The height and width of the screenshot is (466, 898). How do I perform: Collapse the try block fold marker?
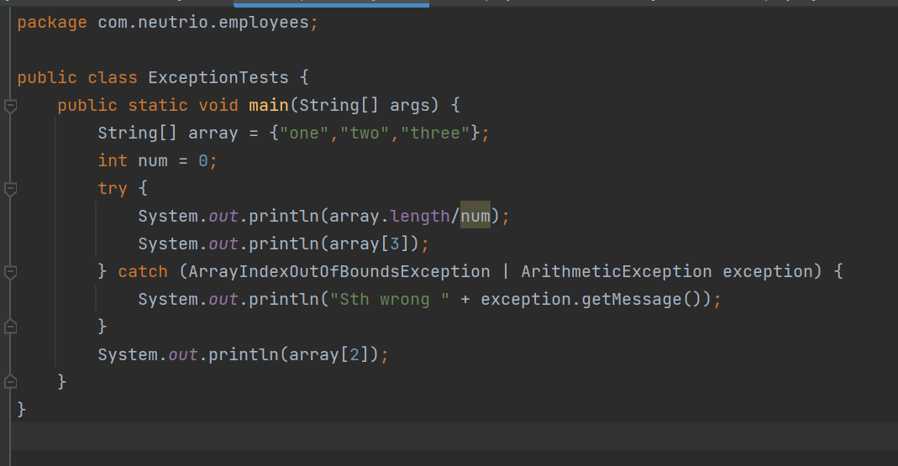10,189
